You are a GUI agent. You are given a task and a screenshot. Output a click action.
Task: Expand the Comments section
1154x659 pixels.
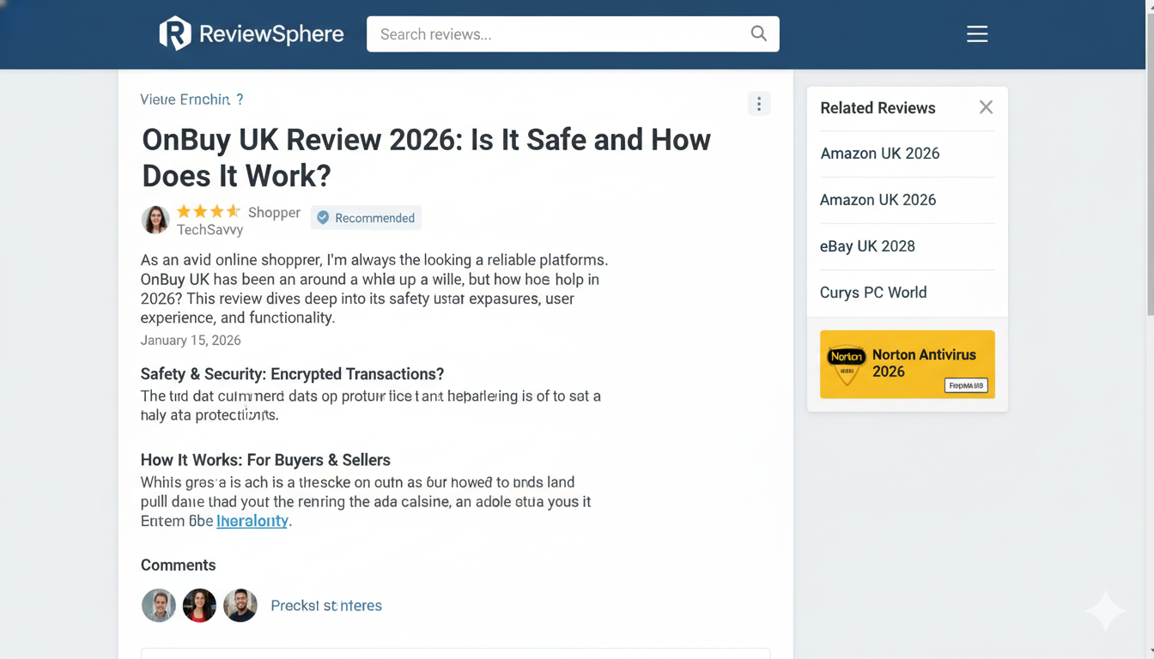point(179,565)
